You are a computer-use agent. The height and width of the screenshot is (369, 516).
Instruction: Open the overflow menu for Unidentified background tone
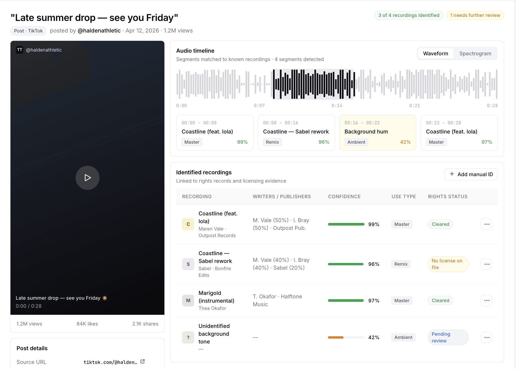point(486,338)
